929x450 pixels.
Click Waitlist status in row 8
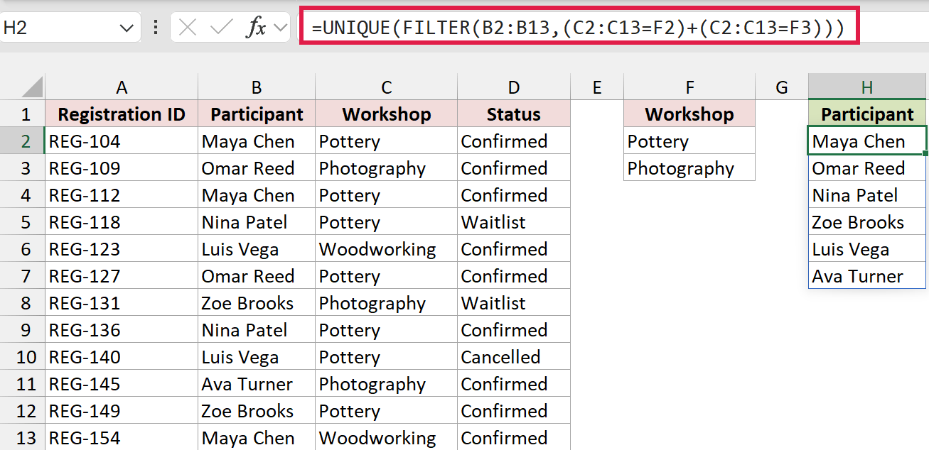tap(514, 303)
